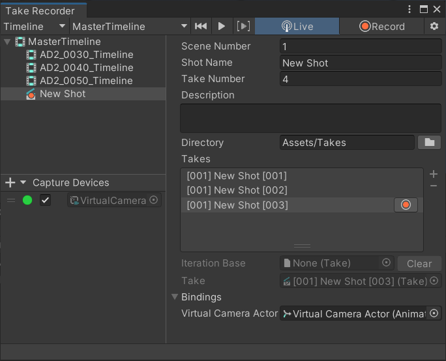Image resolution: width=446 pixels, height=361 pixels.
Task: Edit the Scene Number field
Action: (361, 46)
